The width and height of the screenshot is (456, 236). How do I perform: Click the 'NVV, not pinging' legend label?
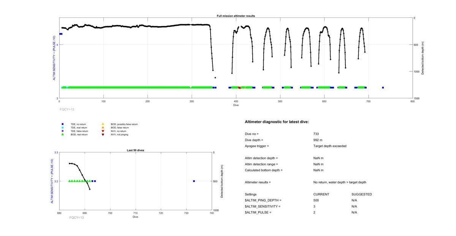pyautogui.click(x=119, y=134)
